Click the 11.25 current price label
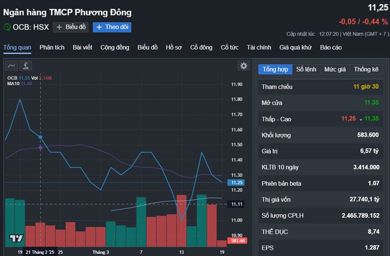390x256 pixels. point(236,182)
